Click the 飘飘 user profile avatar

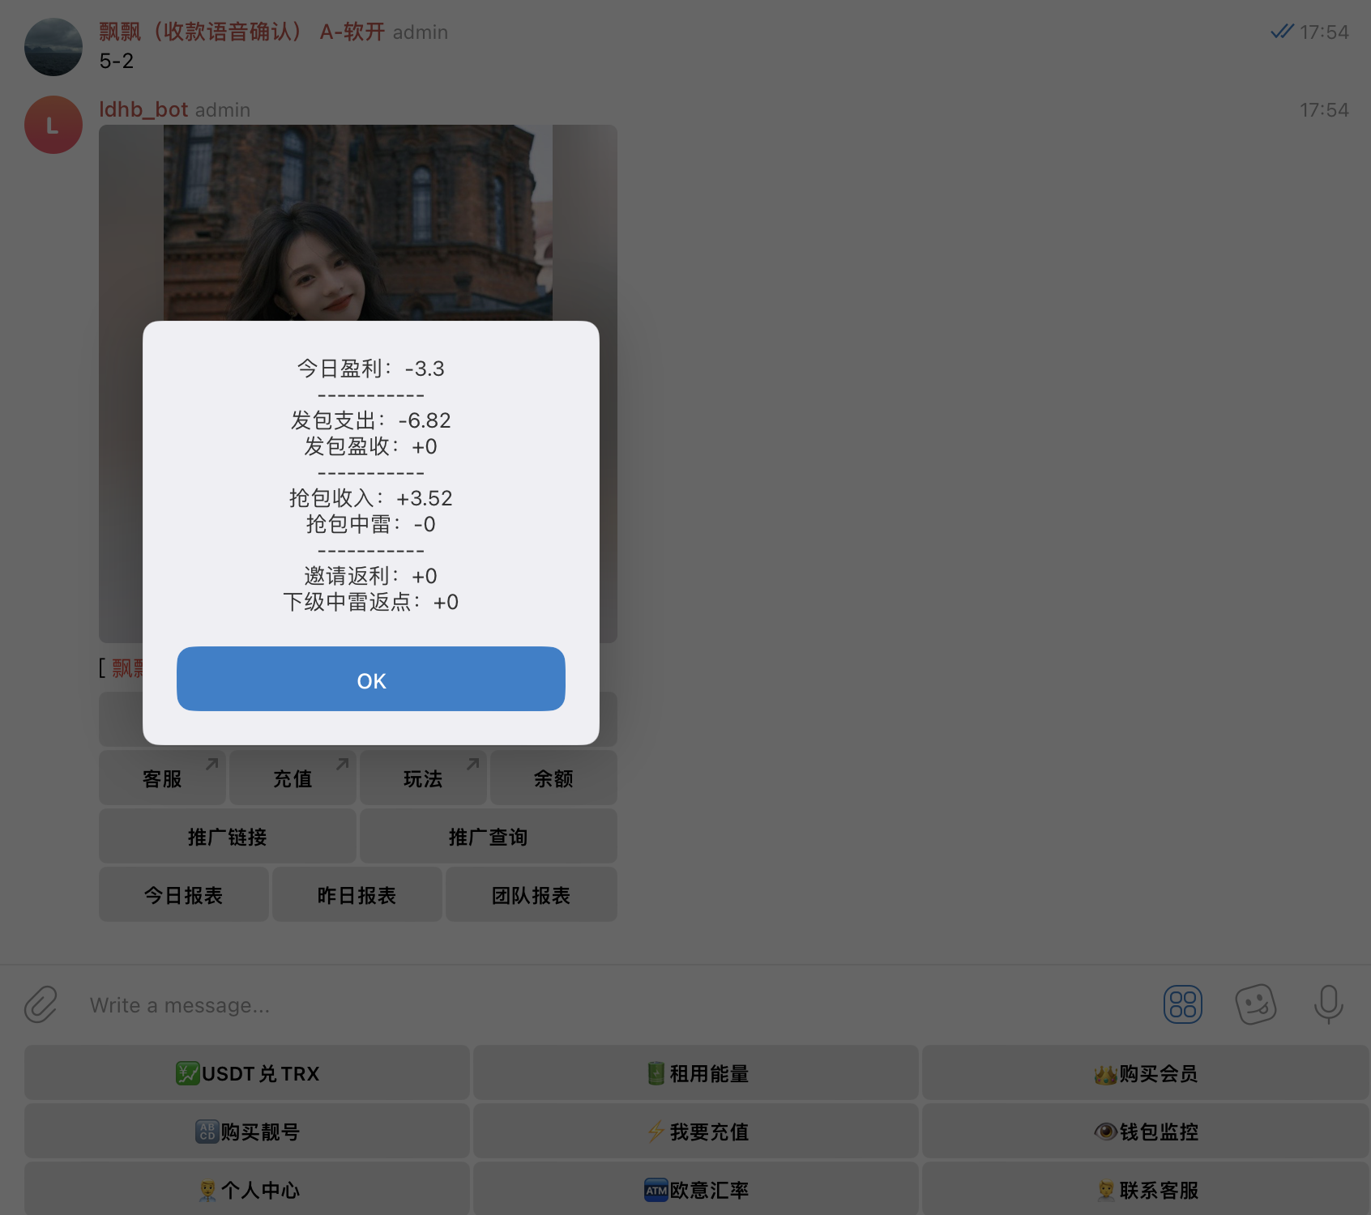point(53,47)
